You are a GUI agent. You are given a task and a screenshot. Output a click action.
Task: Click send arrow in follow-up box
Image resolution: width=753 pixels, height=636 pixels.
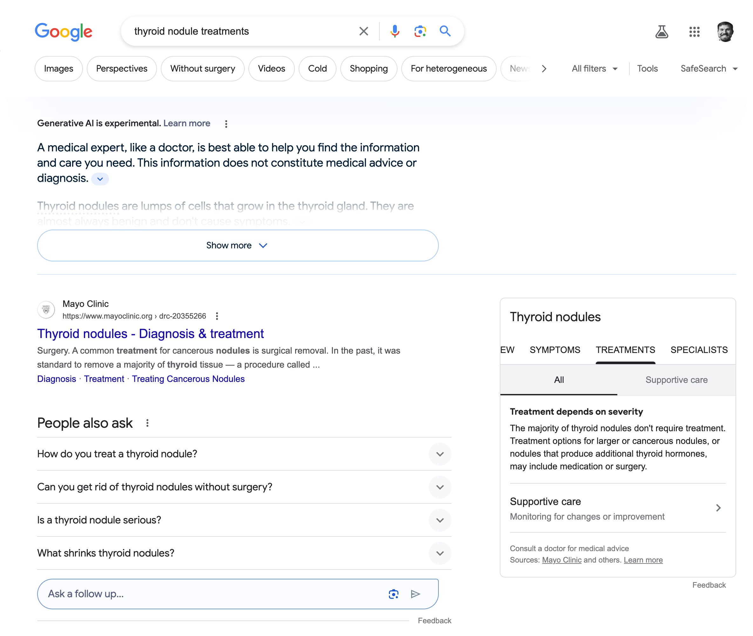tap(415, 594)
